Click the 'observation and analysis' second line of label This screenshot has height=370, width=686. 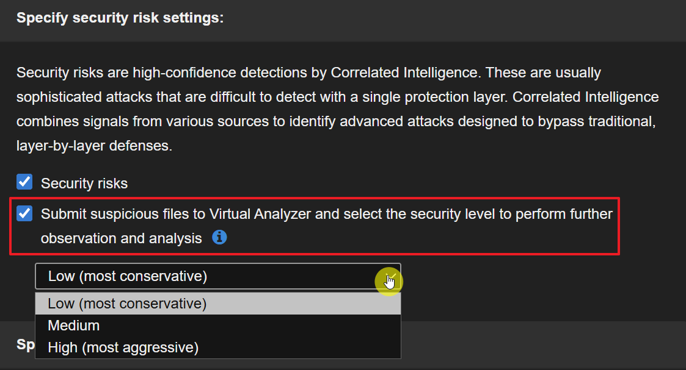(x=121, y=238)
